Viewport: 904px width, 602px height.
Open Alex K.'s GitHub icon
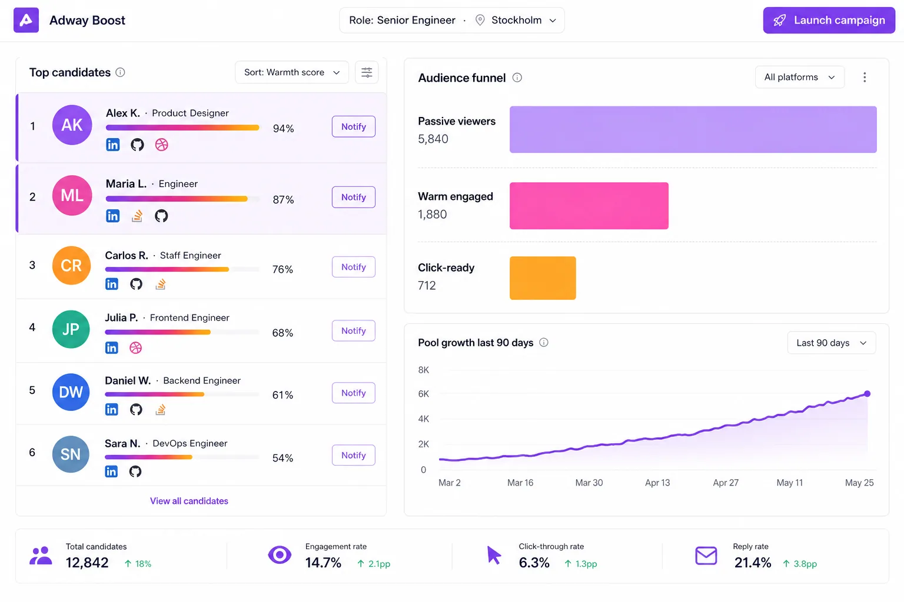pos(137,145)
